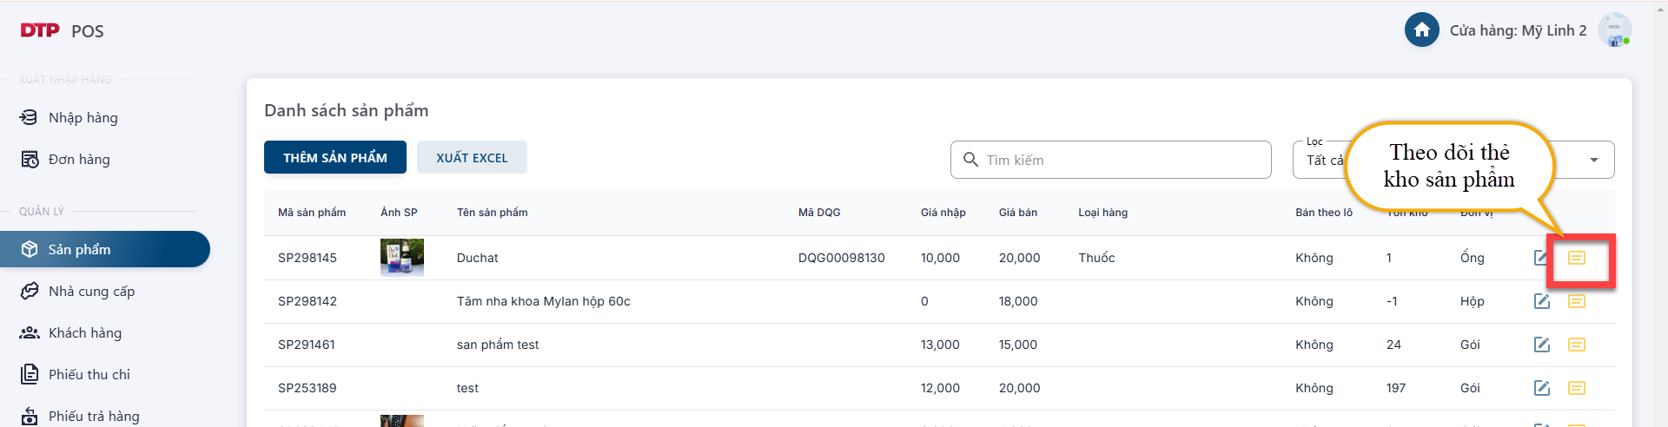Edit the Tăm nha khoa Mylan row
The height and width of the screenshot is (427, 1668).
tap(1541, 301)
